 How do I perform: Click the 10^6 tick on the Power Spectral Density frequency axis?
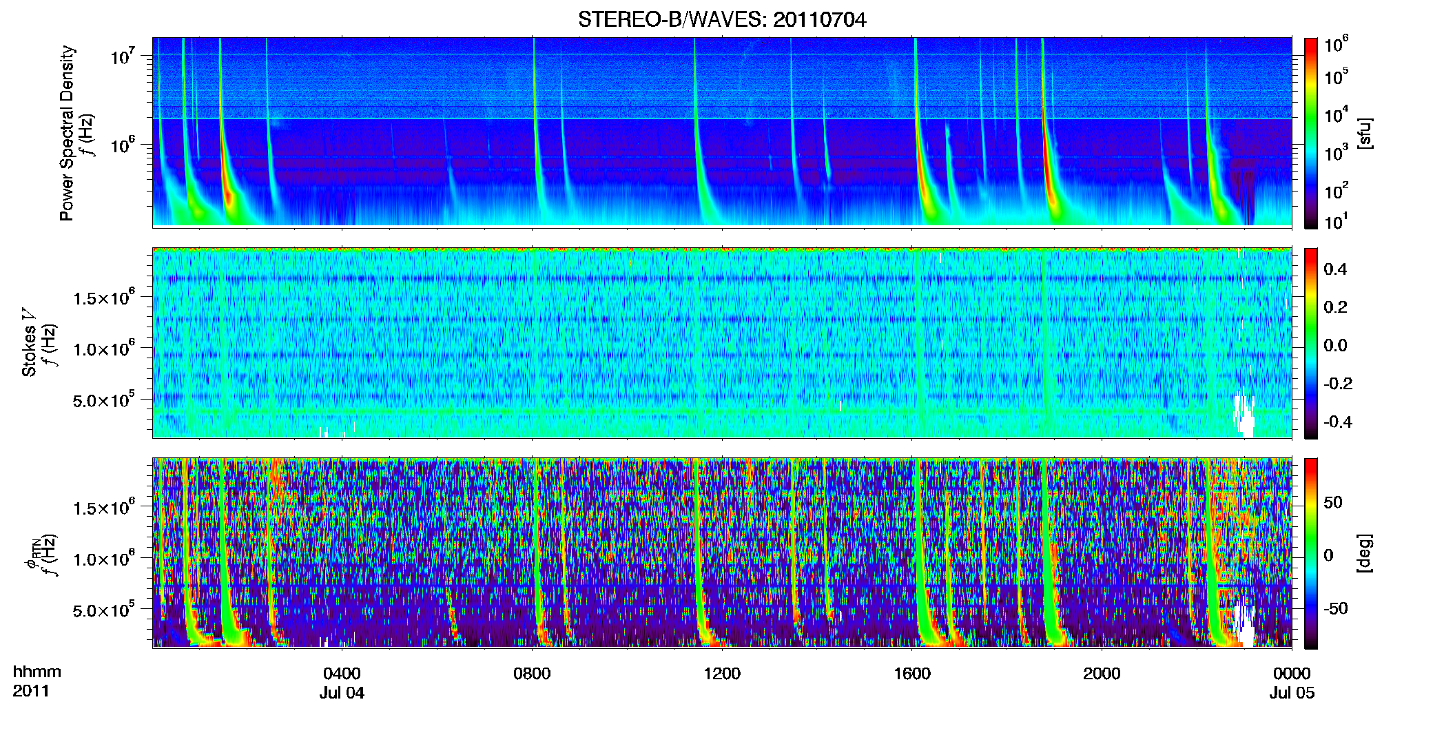tap(124, 145)
